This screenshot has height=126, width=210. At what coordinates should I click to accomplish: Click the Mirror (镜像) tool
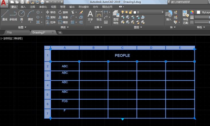pyautogui.click(x=63, y=17)
